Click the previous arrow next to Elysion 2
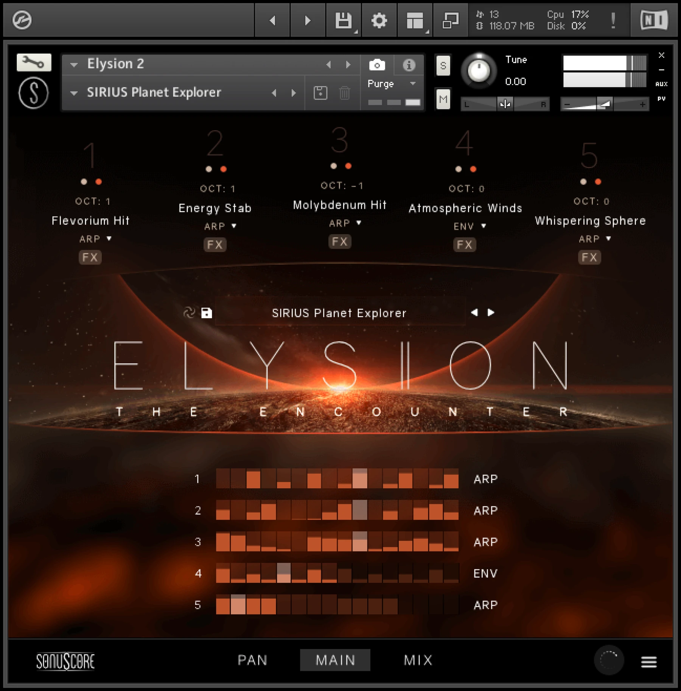This screenshot has width=681, height=691. [x=329, y=65]
